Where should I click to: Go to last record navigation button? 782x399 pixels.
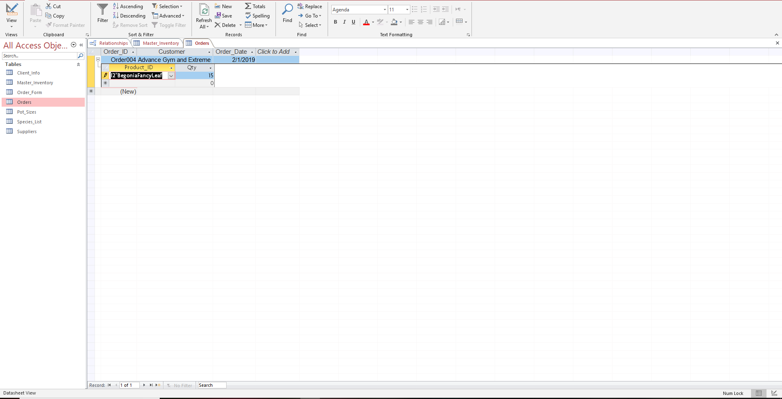151,385
